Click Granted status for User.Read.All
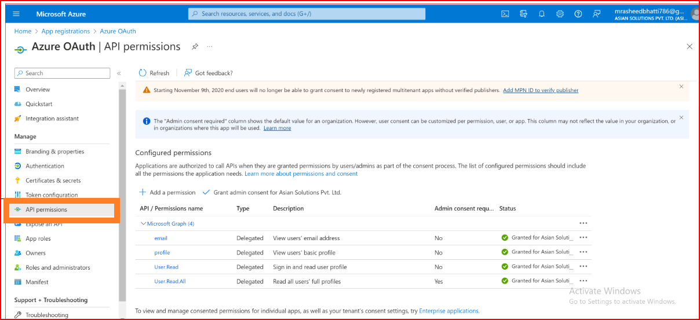 coord(538,281)
